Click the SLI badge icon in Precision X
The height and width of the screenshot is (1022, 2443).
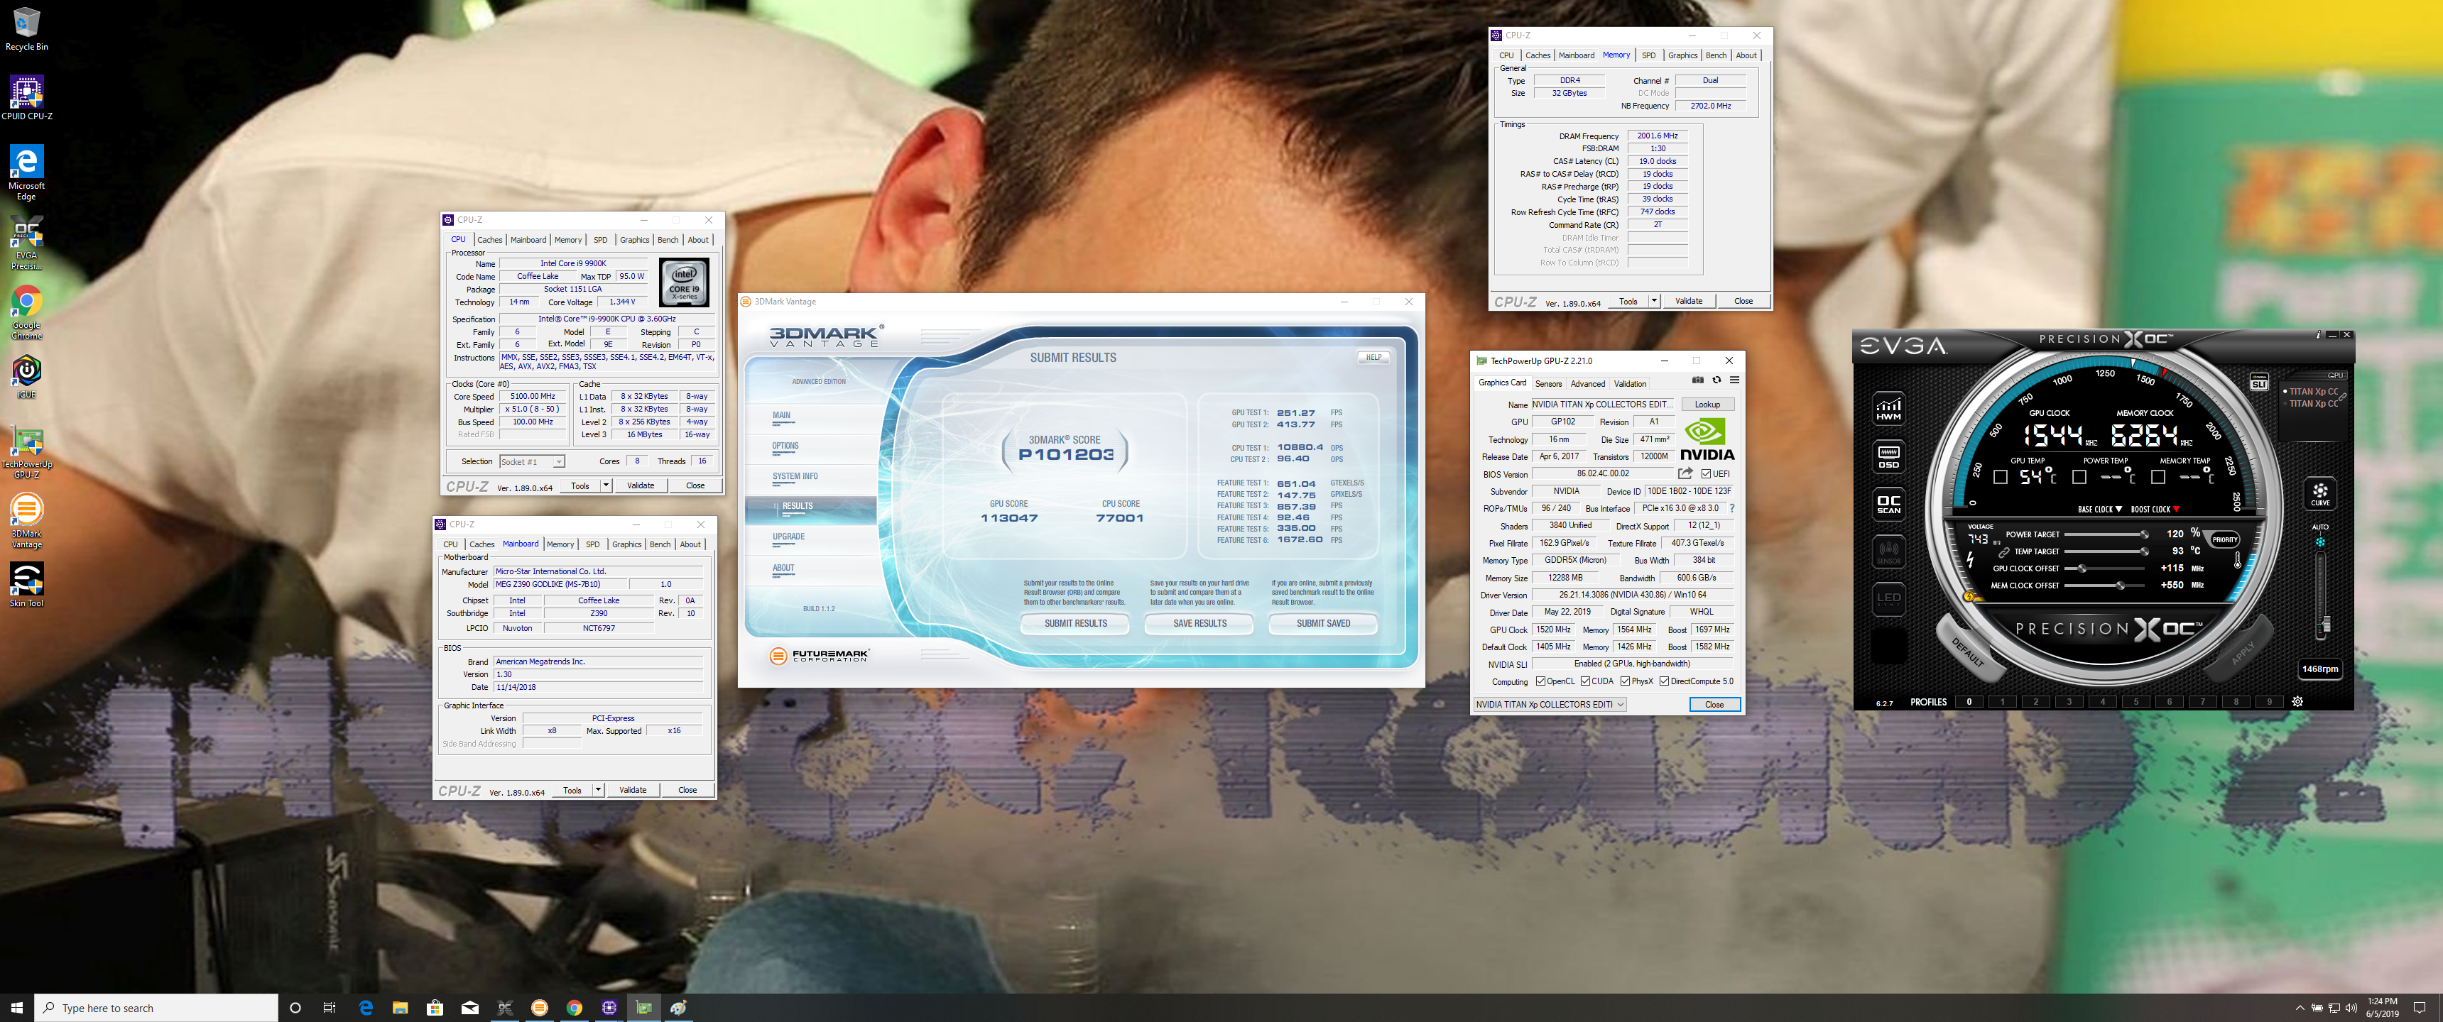[x=2259, y=383]
